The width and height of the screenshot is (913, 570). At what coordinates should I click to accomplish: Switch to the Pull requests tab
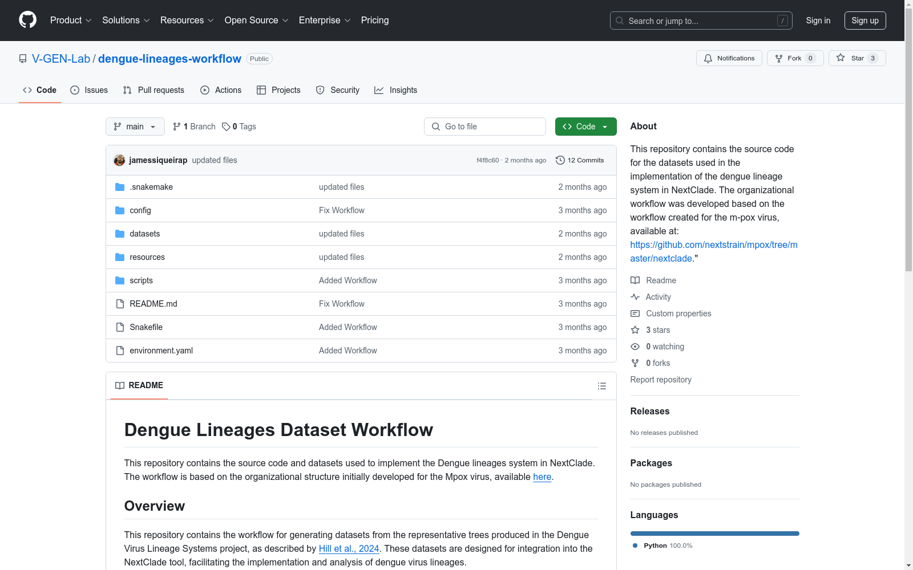(x=153, y=90)
